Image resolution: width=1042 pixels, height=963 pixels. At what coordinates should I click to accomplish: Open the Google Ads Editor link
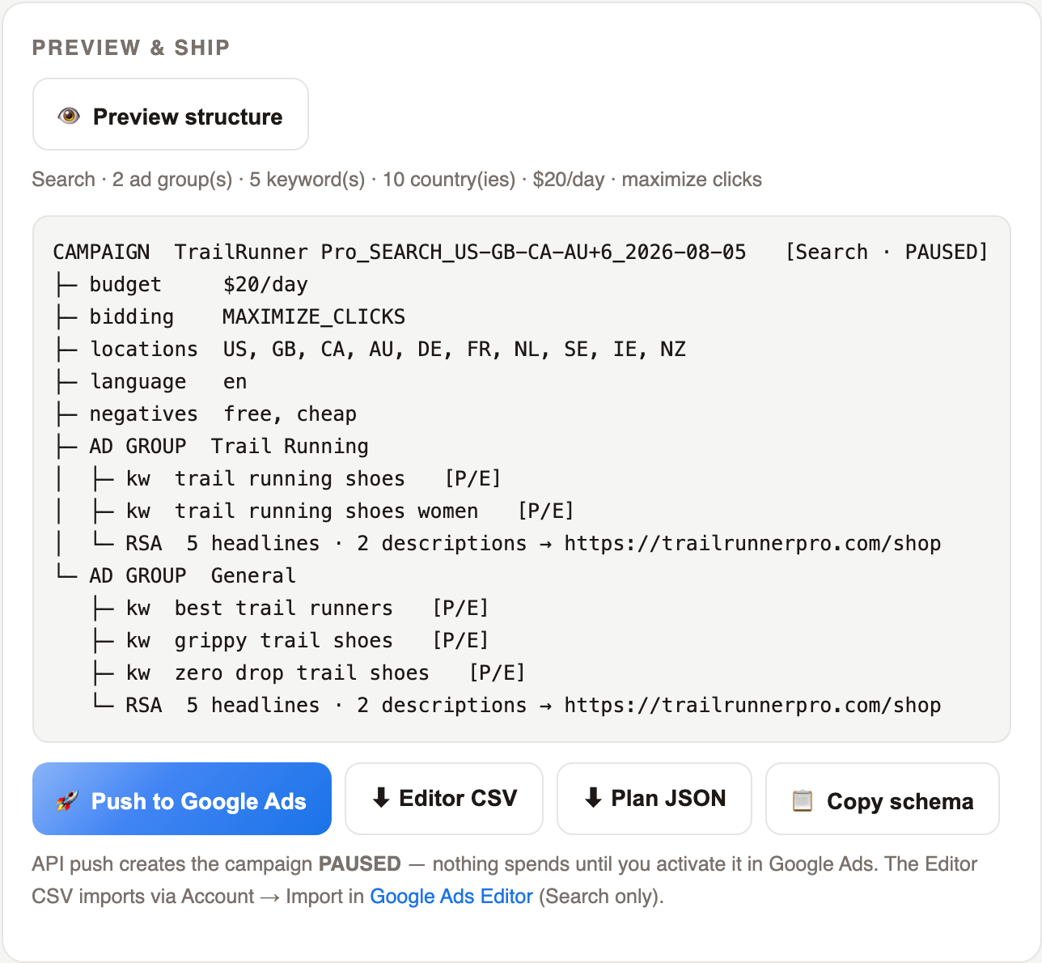(451, 897)
